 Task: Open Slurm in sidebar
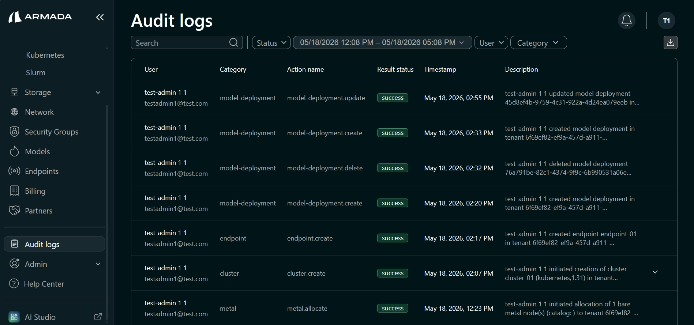coord(35,73)
